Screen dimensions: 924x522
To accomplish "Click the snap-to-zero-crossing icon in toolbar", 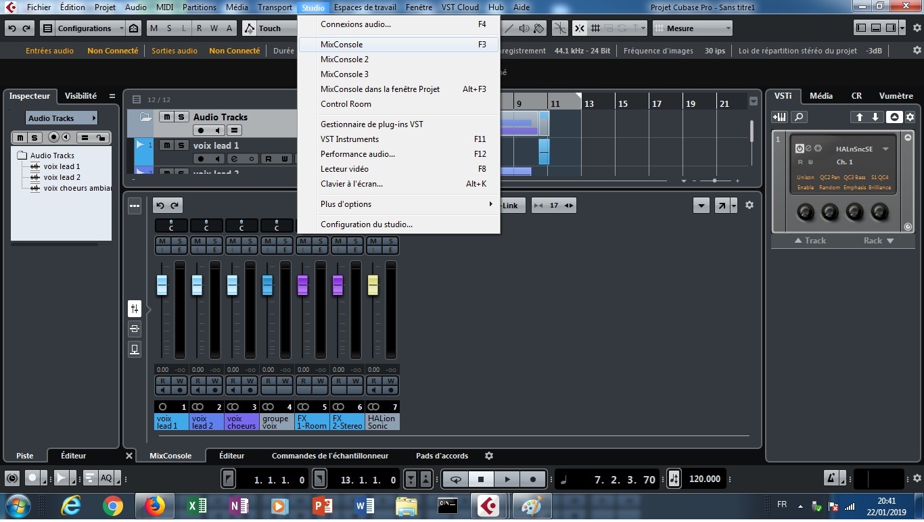I will point(560,28).
